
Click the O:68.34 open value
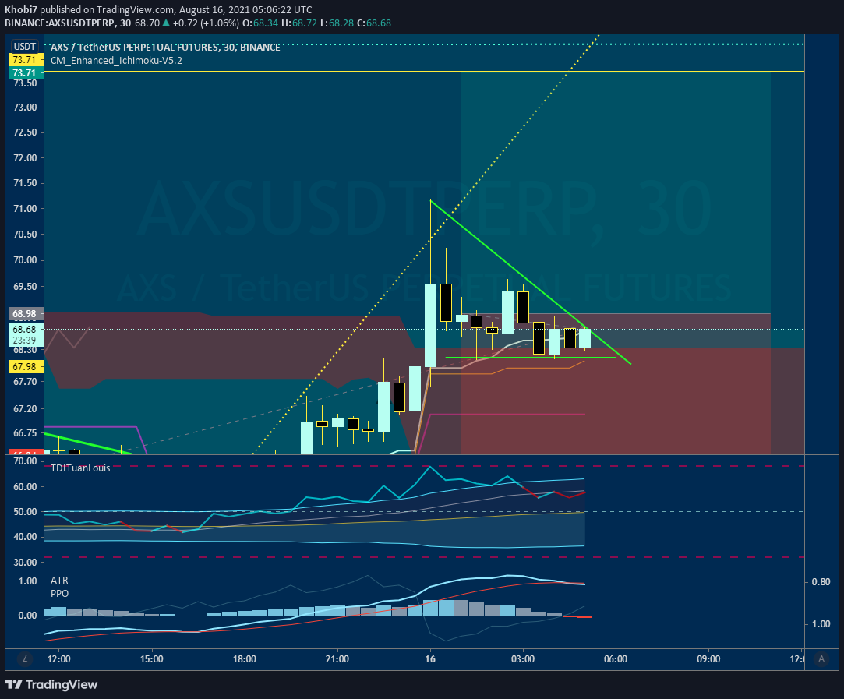tap(260, 23)
